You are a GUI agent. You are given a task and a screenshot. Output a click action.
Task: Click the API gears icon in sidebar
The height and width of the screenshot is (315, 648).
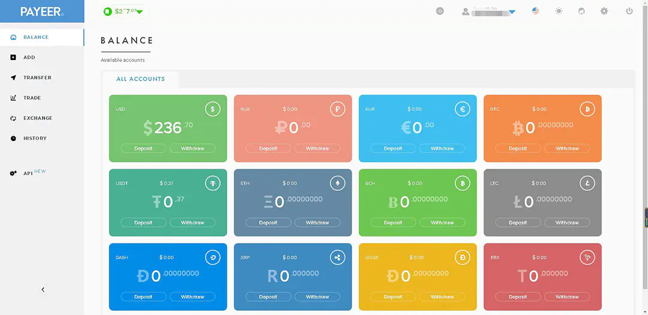pyautogui.click(x=13, y=173)
